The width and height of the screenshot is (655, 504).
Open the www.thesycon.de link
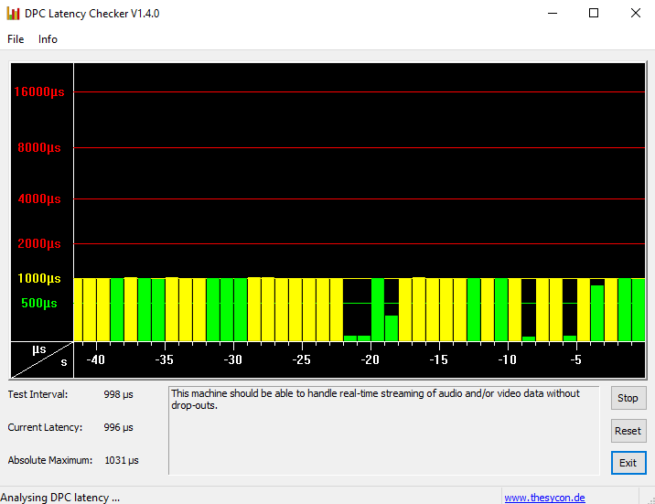(x=544, y=498)
